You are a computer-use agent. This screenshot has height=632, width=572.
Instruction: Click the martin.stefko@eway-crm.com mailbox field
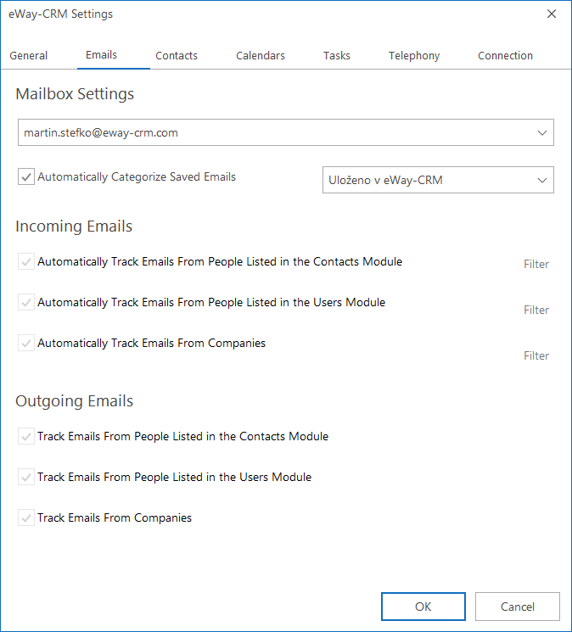pos(286,132)
